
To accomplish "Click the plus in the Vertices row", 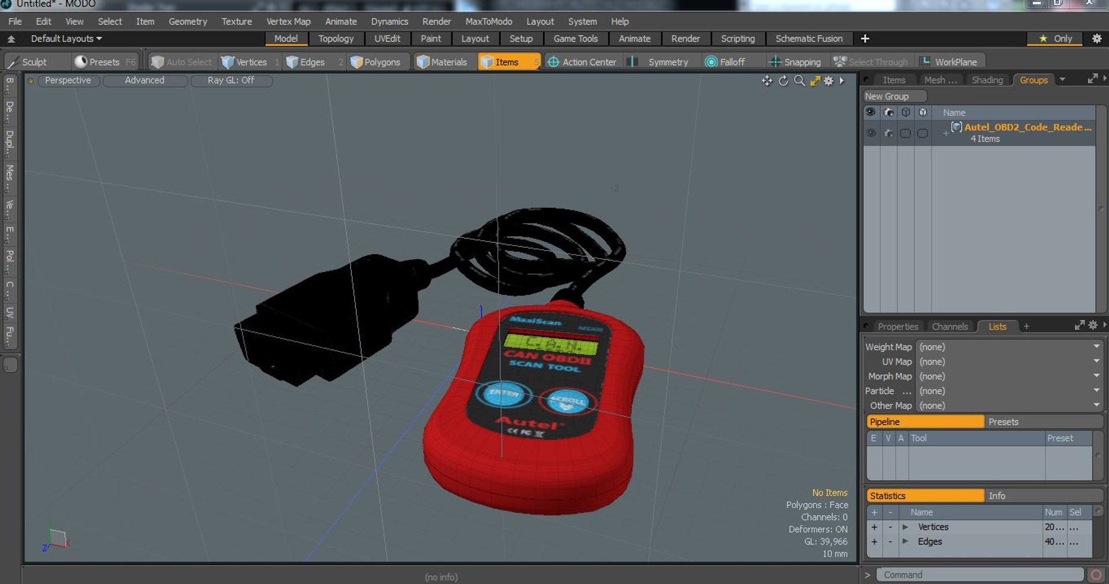I will pyautogui.click(x=874, y=527).
